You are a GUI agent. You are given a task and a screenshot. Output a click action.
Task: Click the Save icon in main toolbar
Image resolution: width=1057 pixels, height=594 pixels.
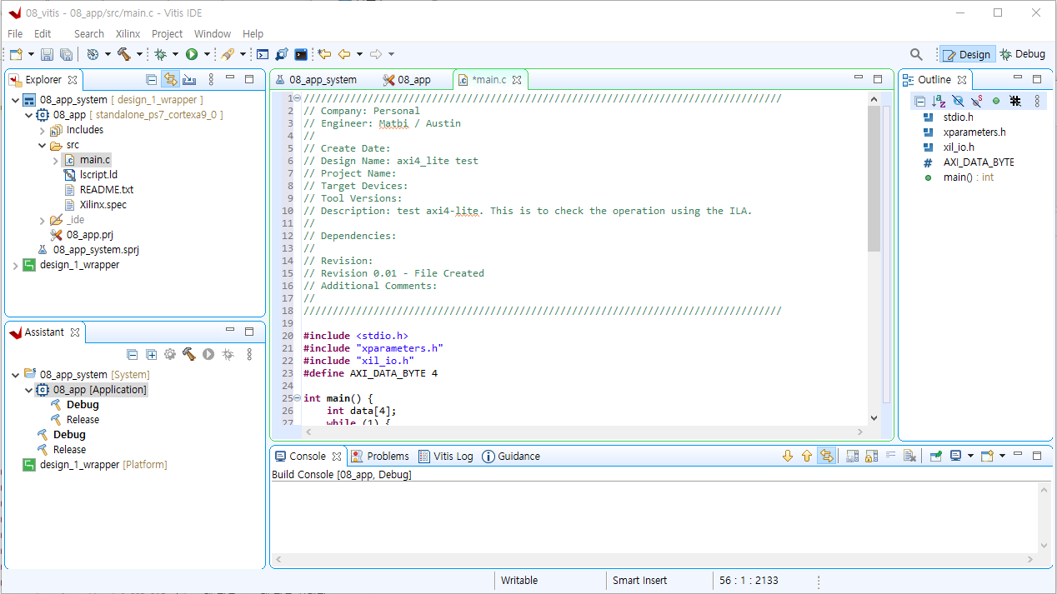[48, 54]
